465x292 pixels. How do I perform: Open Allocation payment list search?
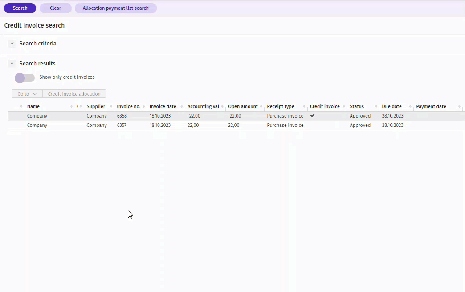(116, 8)
